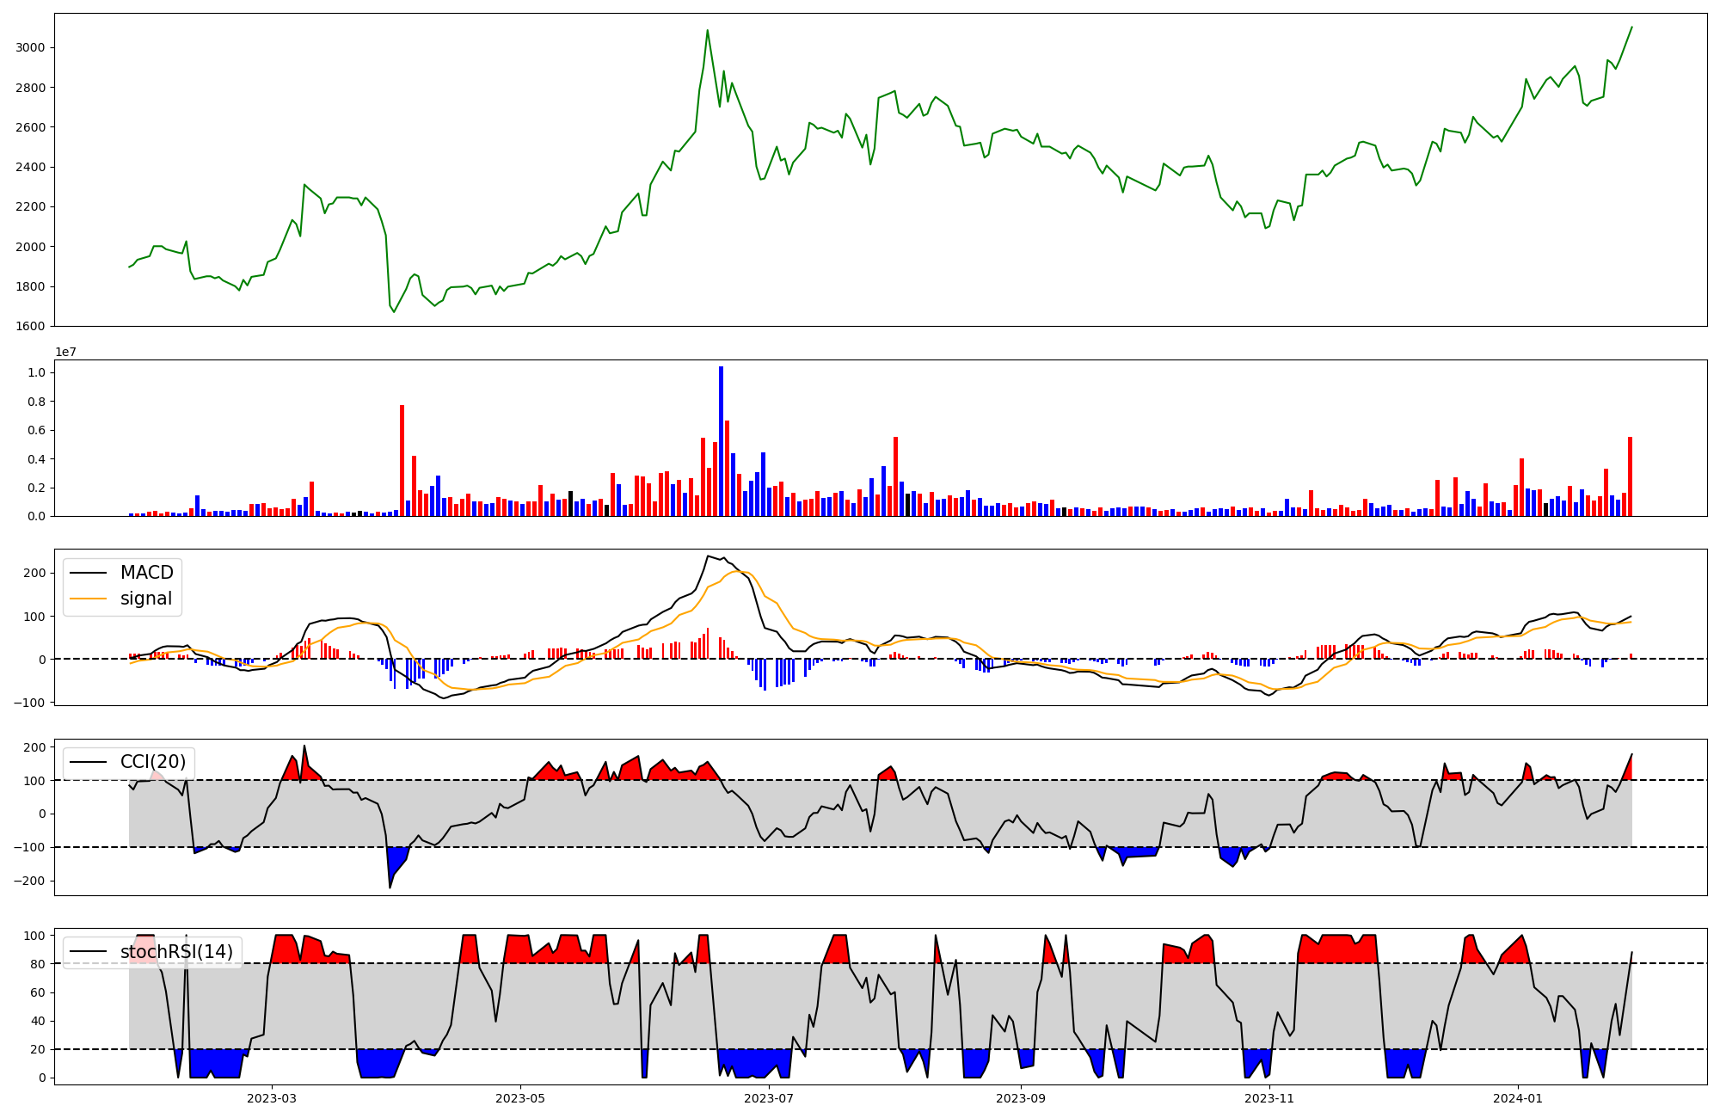1720x1118 pixels.
Task: Click the 80 label on stochRSI axis
Action: point(39,964)
